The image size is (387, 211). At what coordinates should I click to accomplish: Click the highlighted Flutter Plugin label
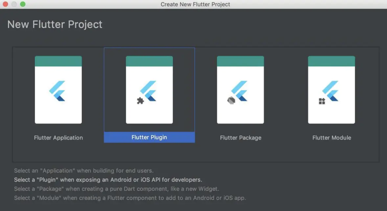point(149,137)
